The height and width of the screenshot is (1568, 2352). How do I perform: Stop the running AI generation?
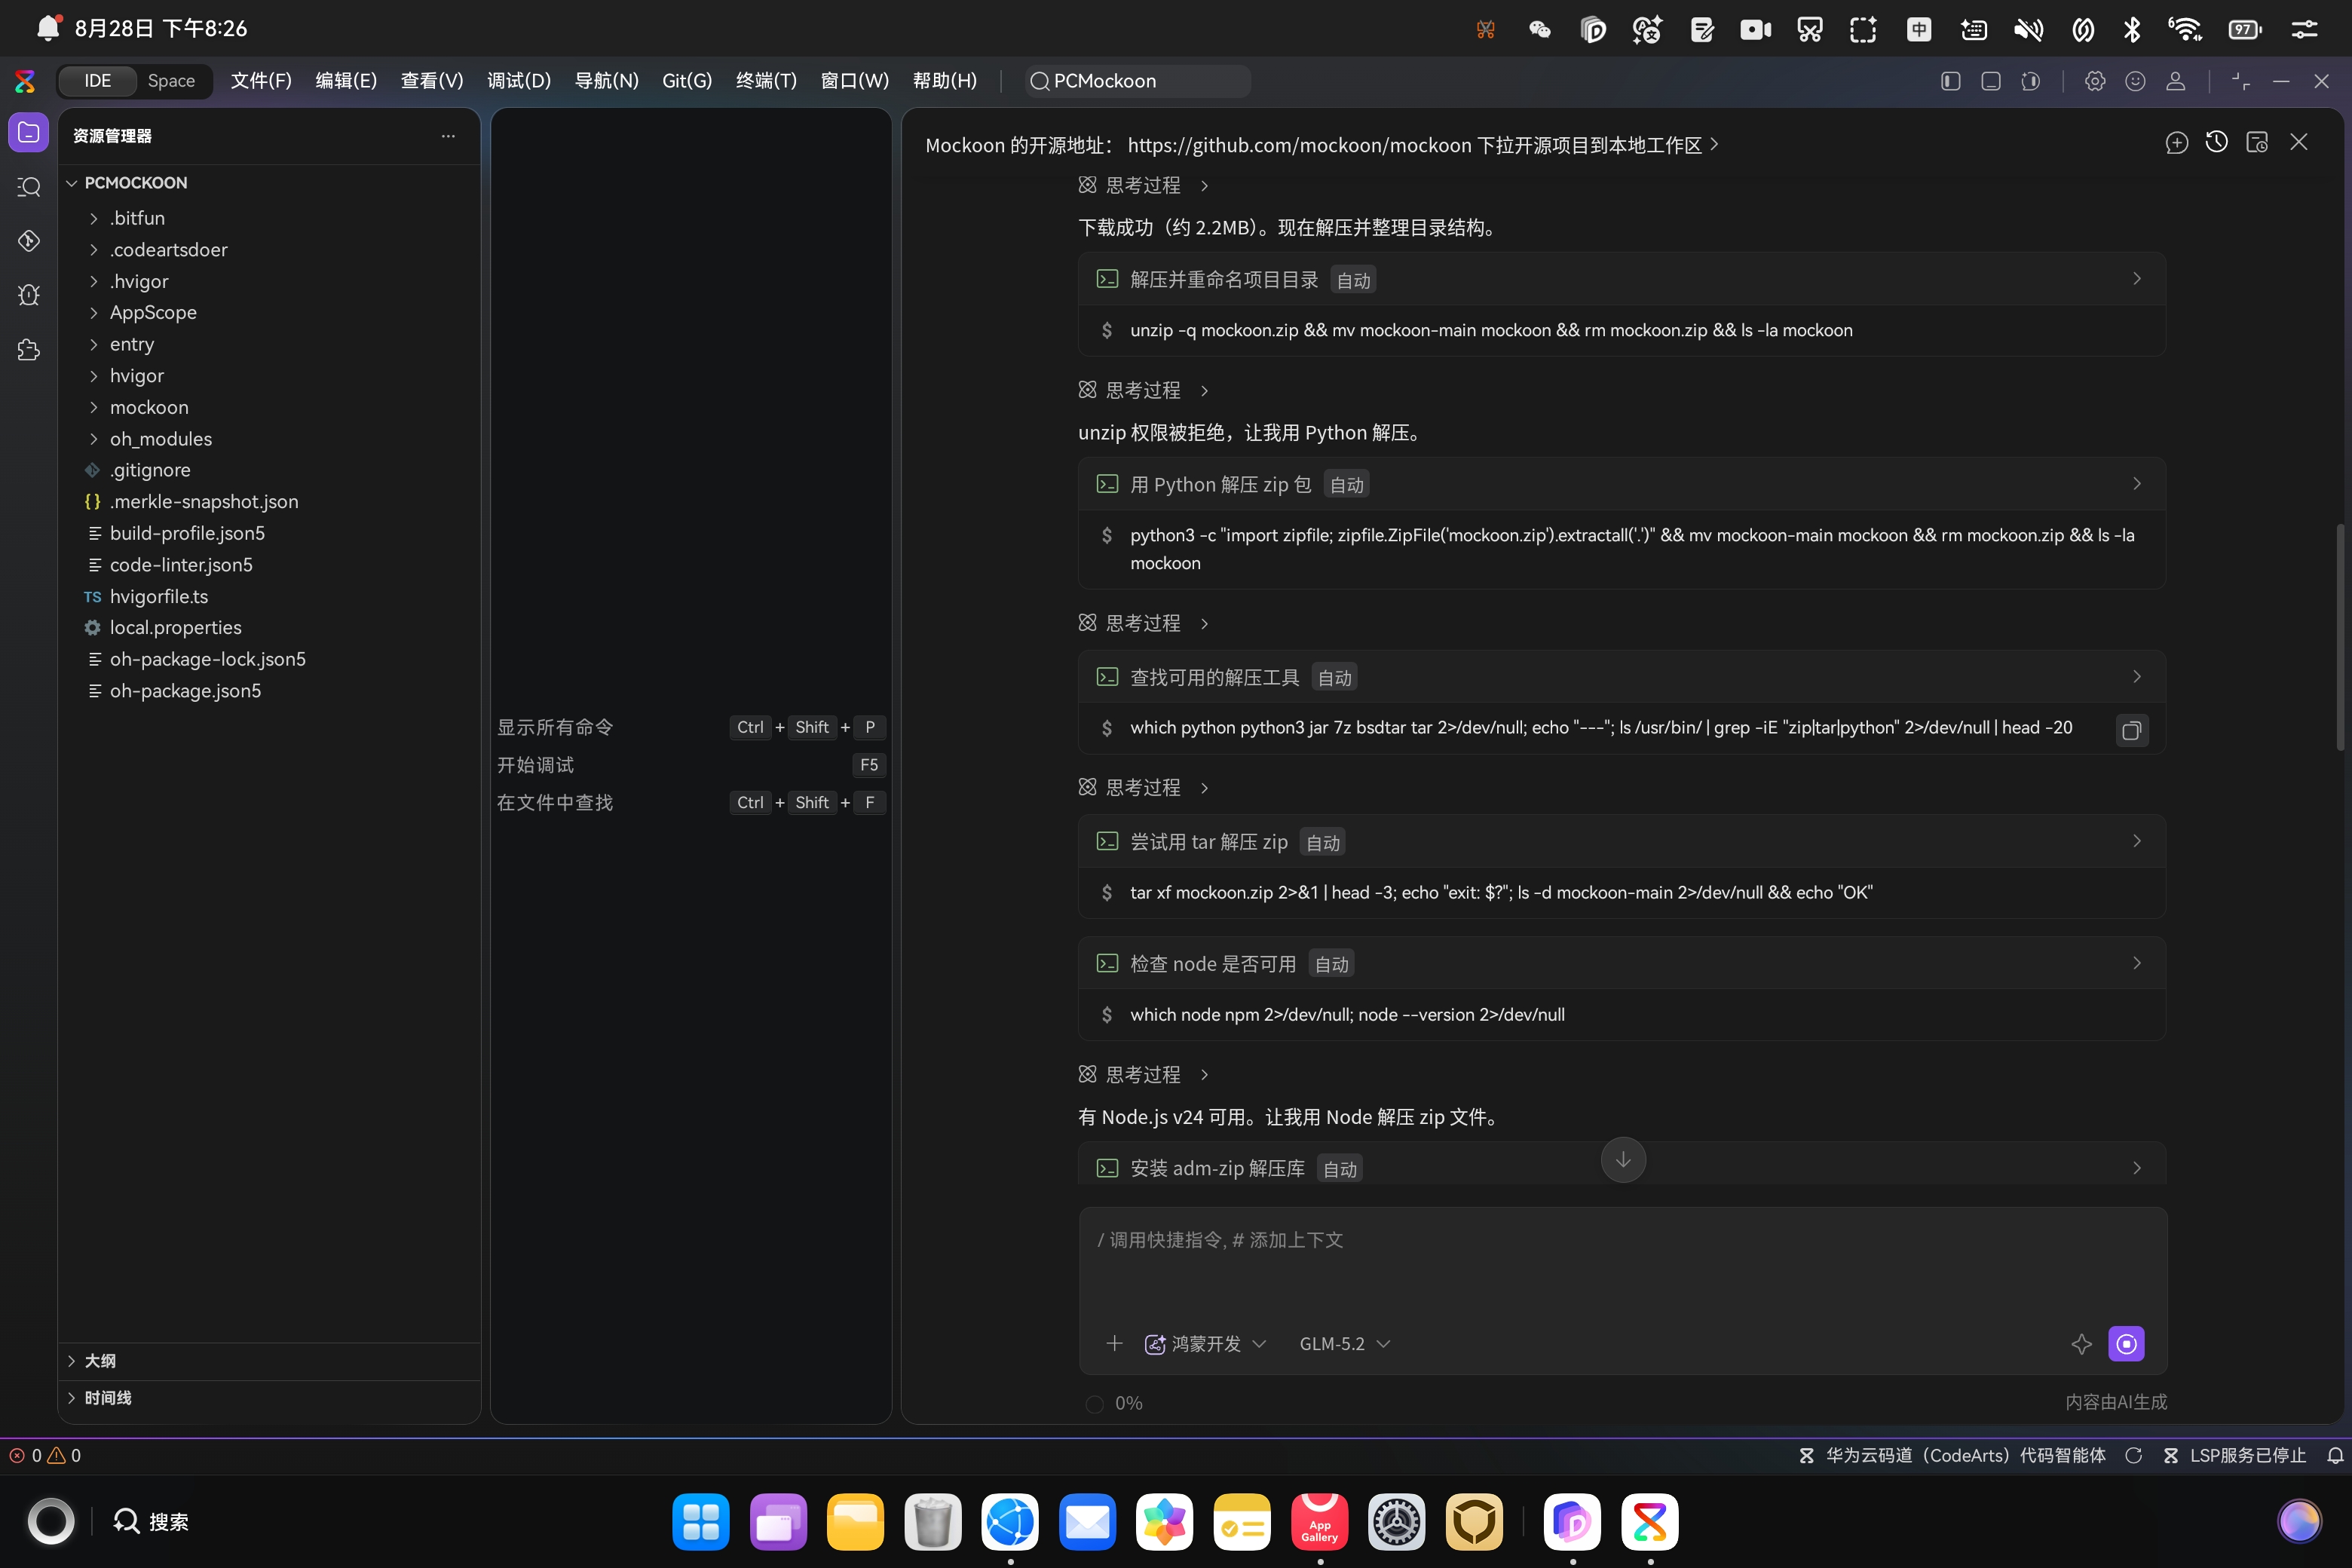click(x=2126, y=1344)
